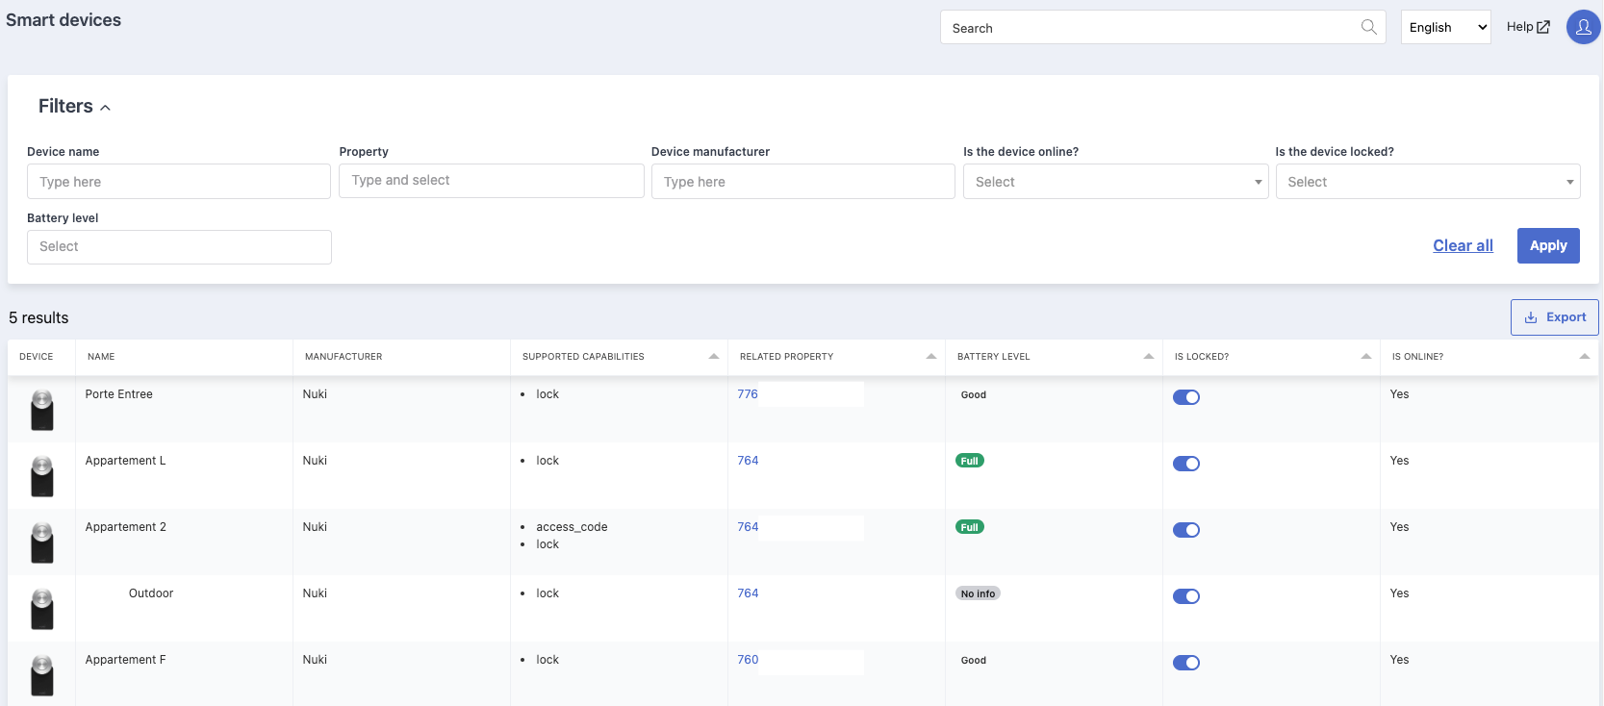Toggle the lock switch for Appartement 2
Image resolution: width=1604 pixels, height=706 pixels.
click(1186, 530)
